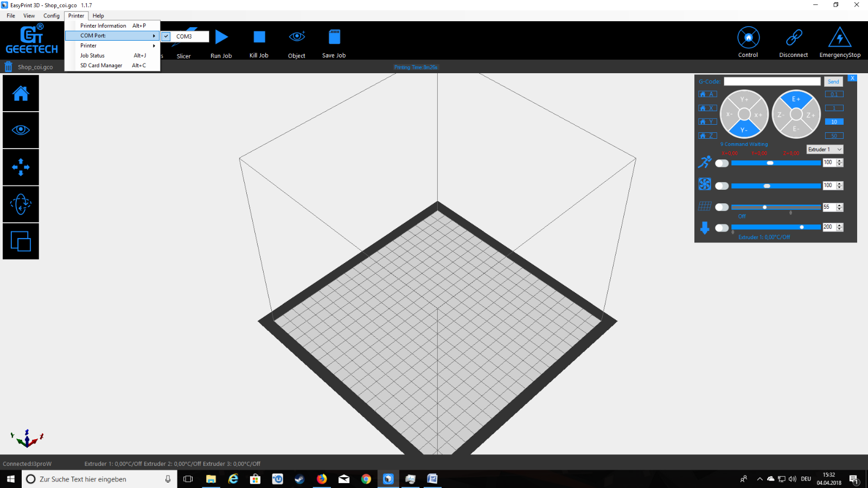Click the home view icon in left sidebar
The height and width of the screenshot is (488, 868).
coord(21,93)
